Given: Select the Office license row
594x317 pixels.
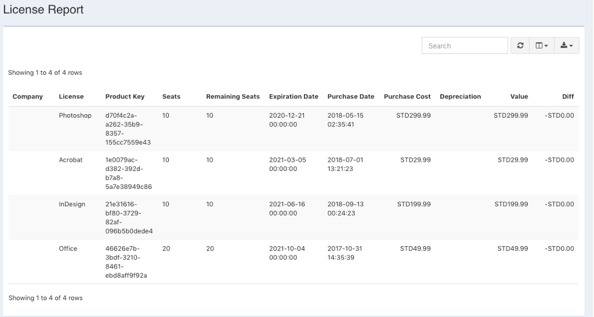Looking at the screenshot, I should [68, 249].
